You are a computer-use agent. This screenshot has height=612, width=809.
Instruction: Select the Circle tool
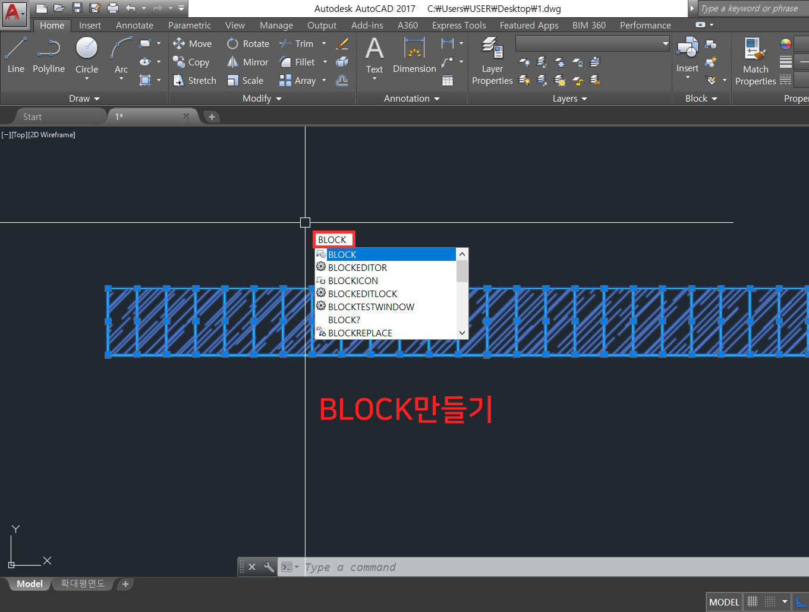point(87,55)
